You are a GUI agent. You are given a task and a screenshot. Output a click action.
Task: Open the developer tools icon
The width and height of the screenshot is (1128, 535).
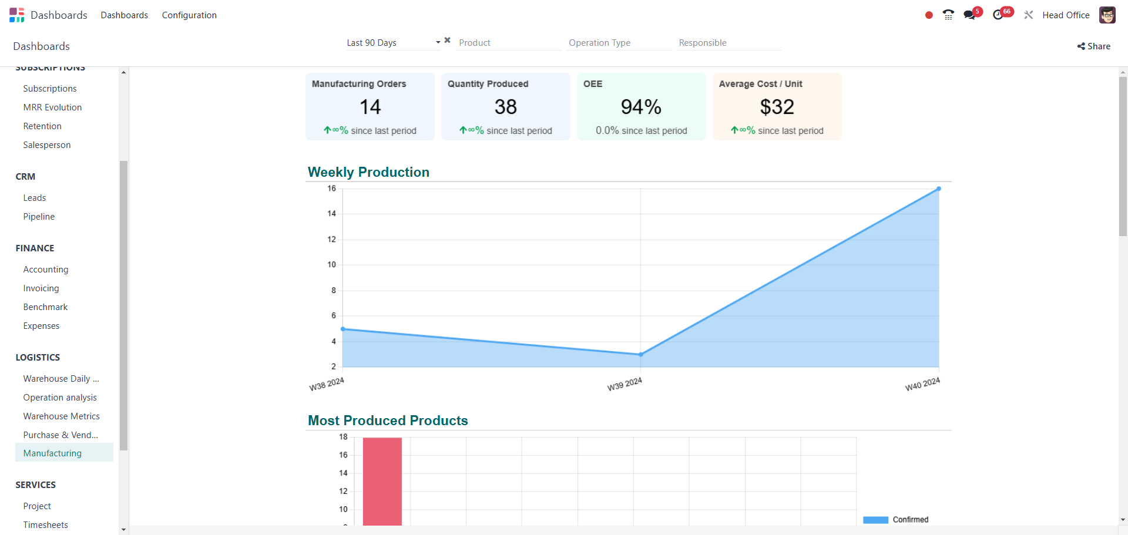pos(1029,15)
